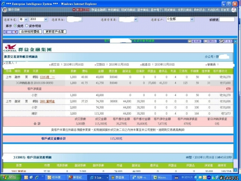Viewport: 241px width, 181px height.
Task: Click the mail envelope tray icon
Action: click(x=200, y=178)
